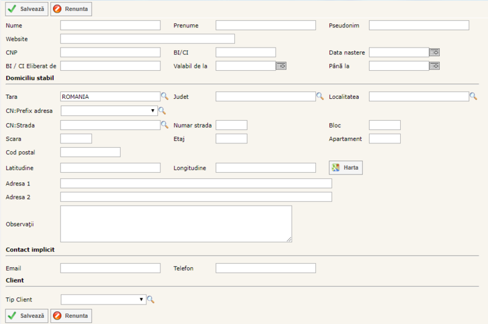Image resolution: width=488 pixels, height=324 pixels.
Task: Expand the Tip Client dropdown
Action: [142, 300]
